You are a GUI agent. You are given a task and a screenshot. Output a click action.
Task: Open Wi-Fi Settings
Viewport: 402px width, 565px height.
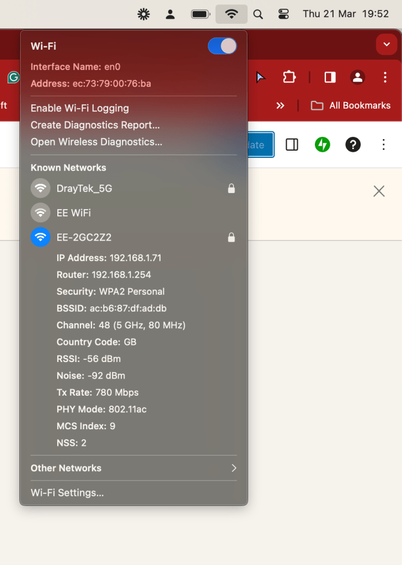pos(67,493)
